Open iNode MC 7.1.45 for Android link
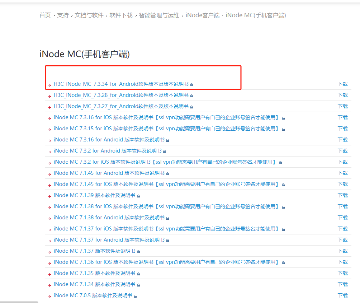Viewport: 360px width, 303px height. click(109, 173)
